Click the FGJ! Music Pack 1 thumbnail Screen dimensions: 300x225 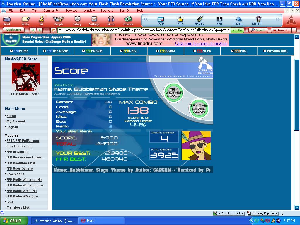coord(26,77)
